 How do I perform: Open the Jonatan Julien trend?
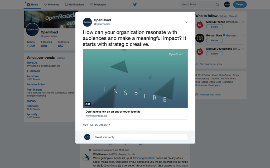[36, 84]
